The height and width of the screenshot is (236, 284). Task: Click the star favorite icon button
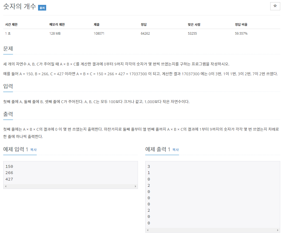coord(275,6)
